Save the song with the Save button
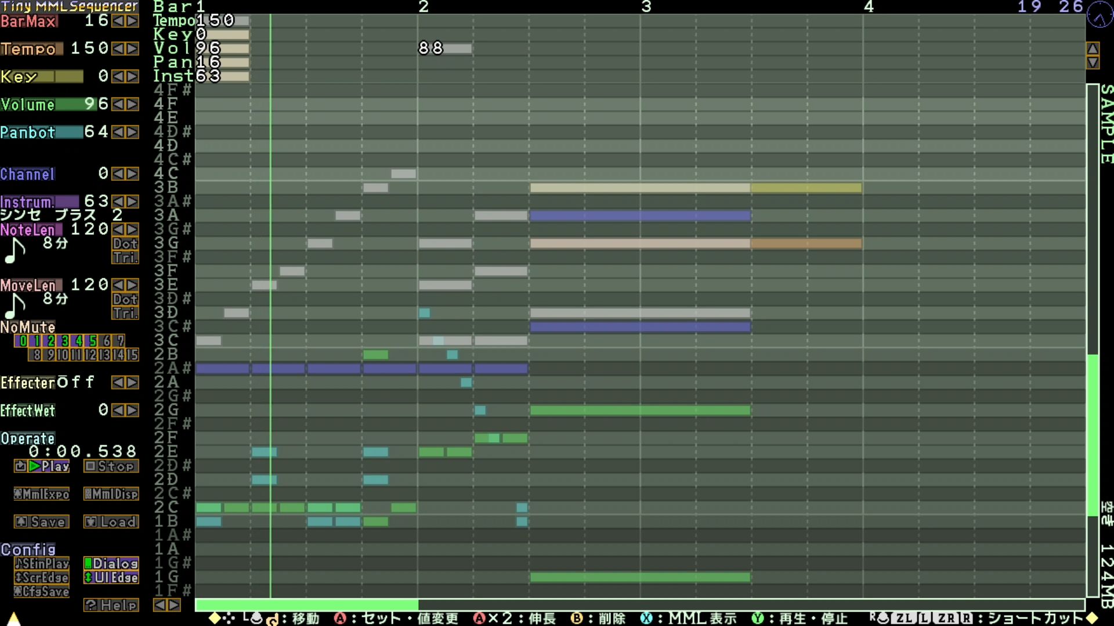 tap(42, 522)
